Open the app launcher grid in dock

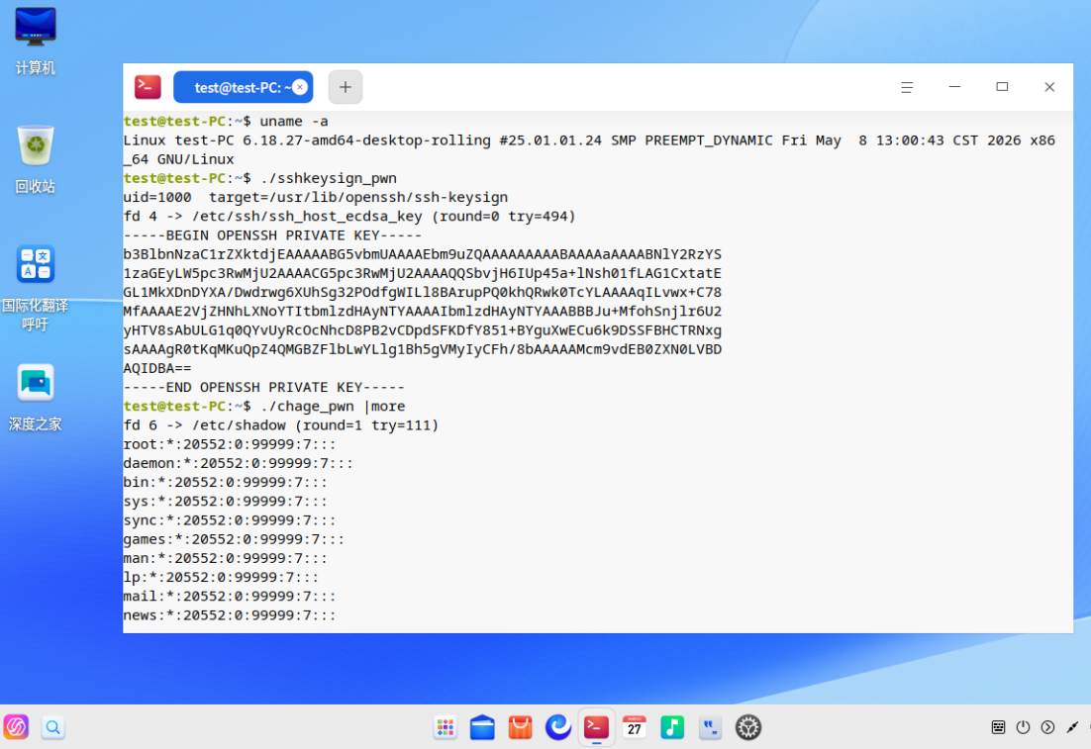pyautogui.click(x=445, y=727)
